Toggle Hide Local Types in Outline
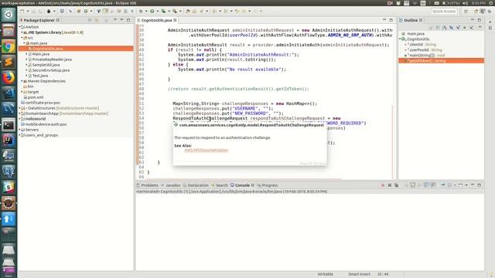This screenshot has height=278, width=495. pos(471,28)
